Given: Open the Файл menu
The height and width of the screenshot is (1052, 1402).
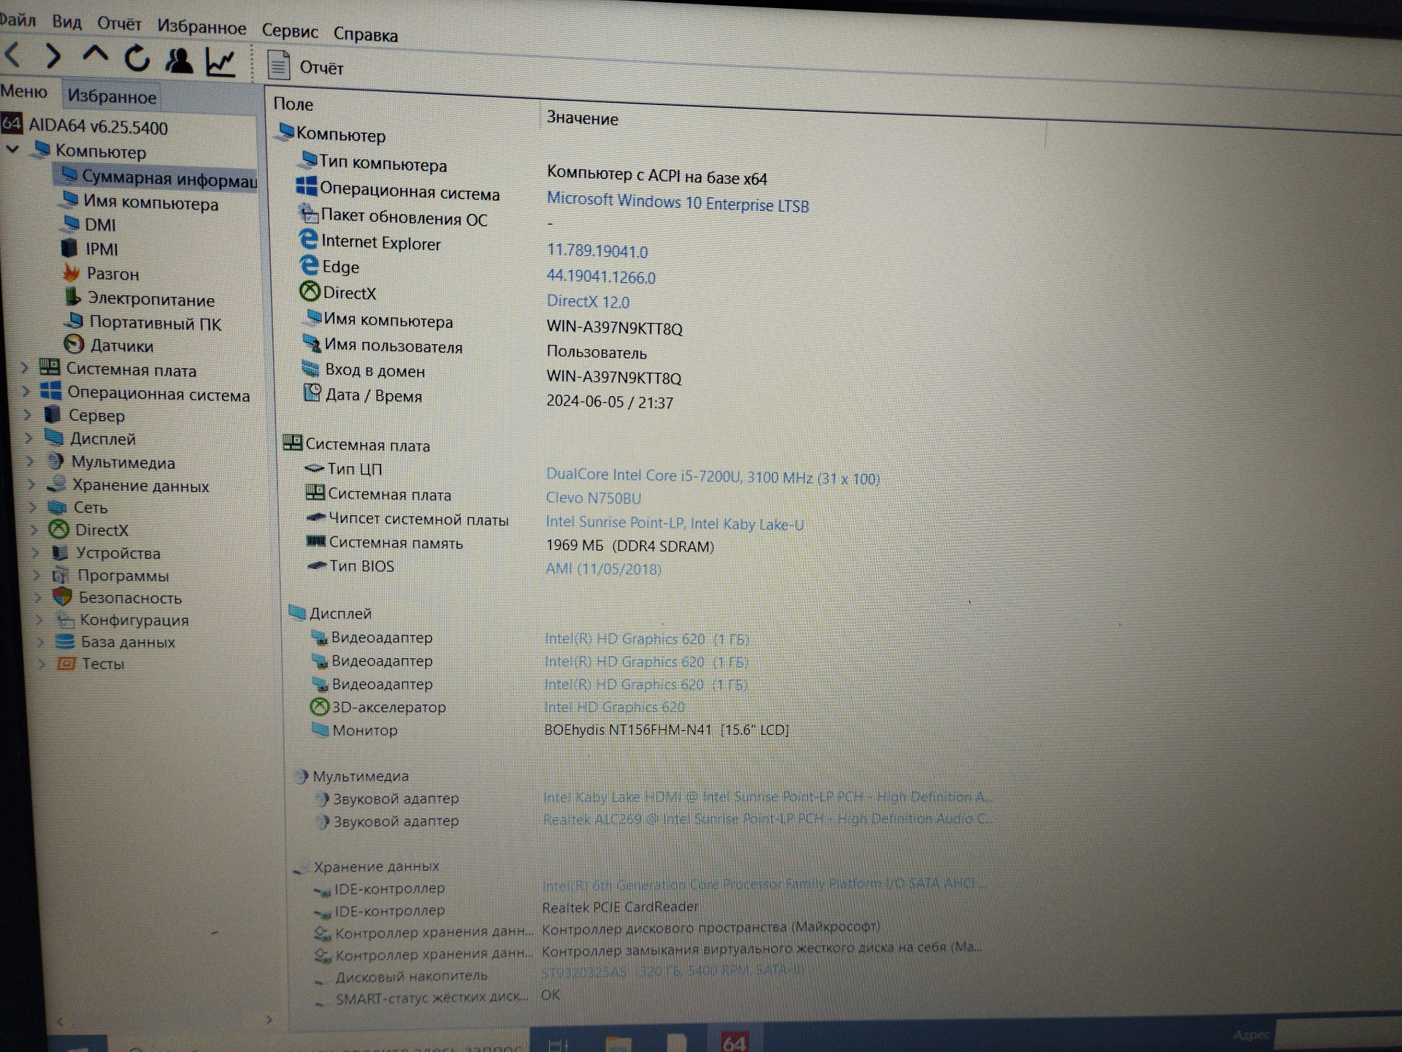Looking at the screenshot, I should 18,19.
